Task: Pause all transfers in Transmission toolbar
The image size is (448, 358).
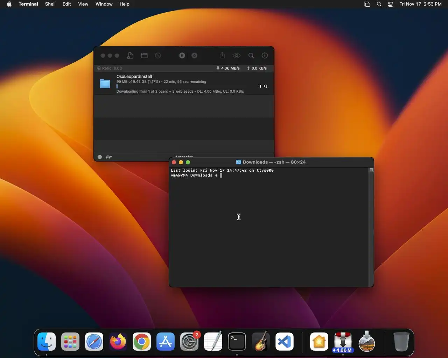Action: 182,56
